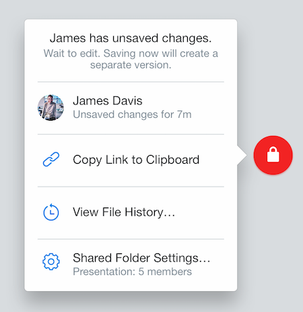Viewport: 303px width, 312px height.
Task: Click the 'Unsaved changes for 7m' status
Action: tap(132, 115)
